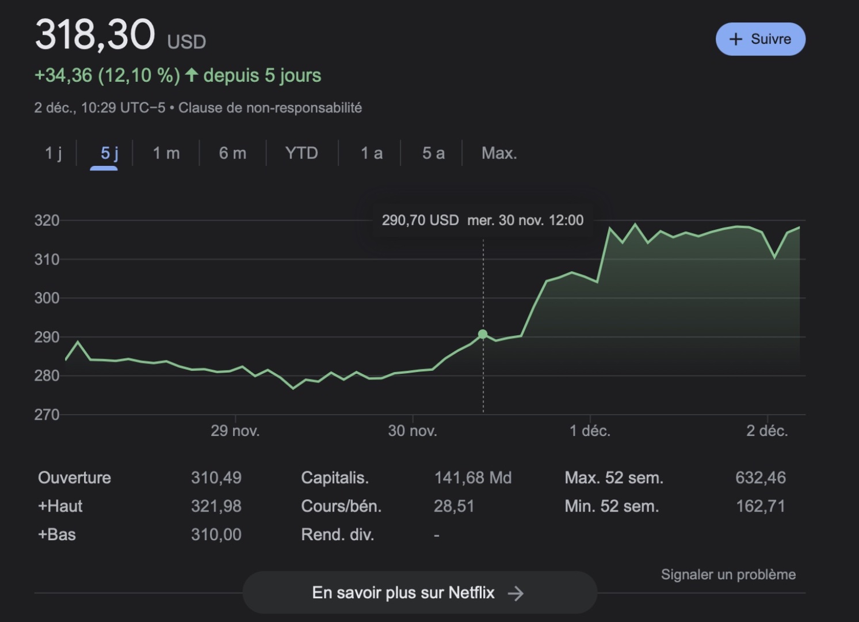Image resolution: width=859 pixels, height=622 pixels.
Task: Show the YTD chart range
Action: [x=301, y=153]
